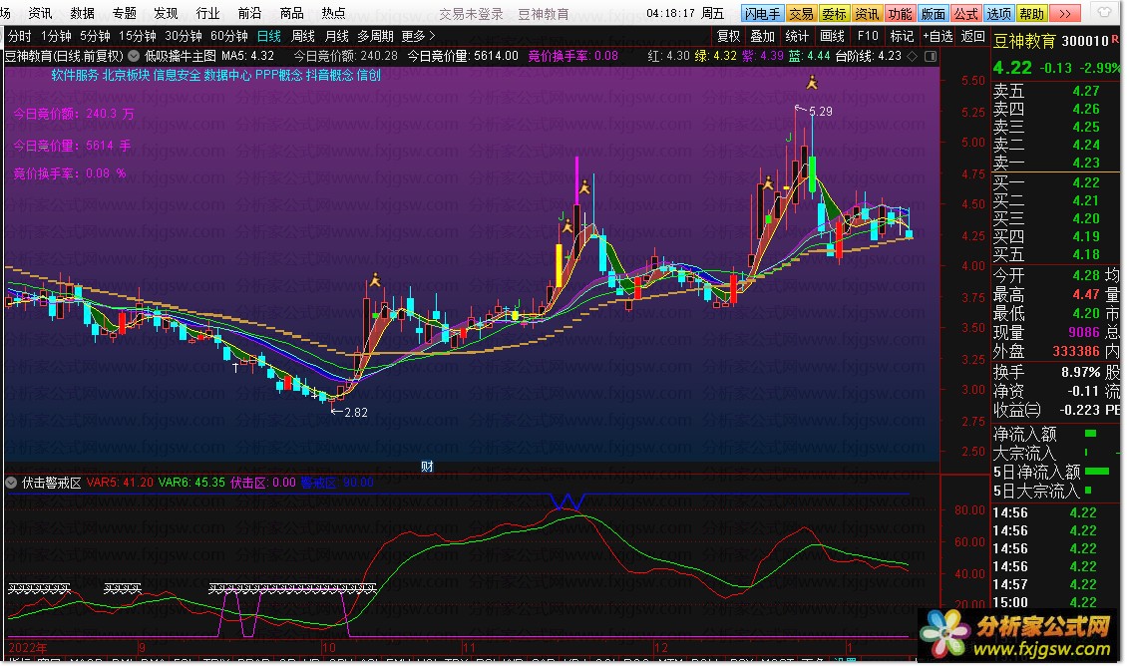Open F10 company info
Image resolution: width=1127 pixels, height=666 pixels.
[868, 35]
